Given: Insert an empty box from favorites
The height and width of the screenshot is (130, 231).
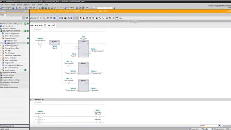Looking at the screenshot, I should [45, 25].
